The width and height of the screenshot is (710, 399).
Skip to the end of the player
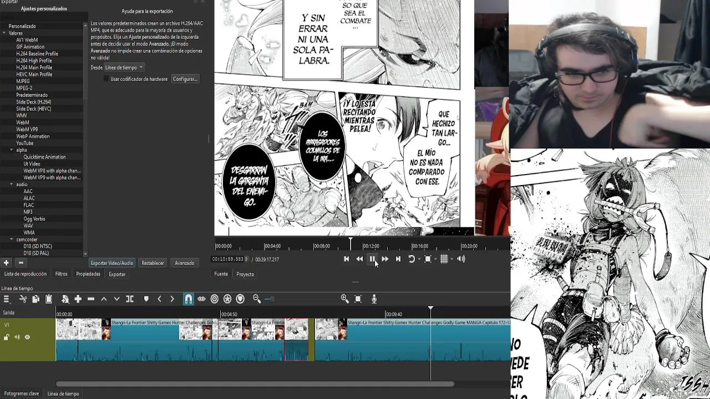[x=398, y=259]
